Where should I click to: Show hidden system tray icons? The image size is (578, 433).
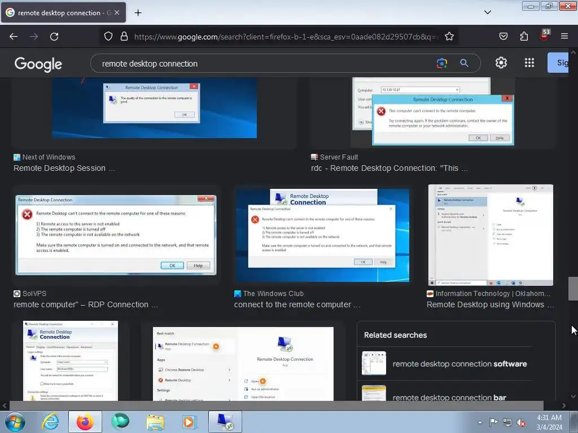point(480,422)
